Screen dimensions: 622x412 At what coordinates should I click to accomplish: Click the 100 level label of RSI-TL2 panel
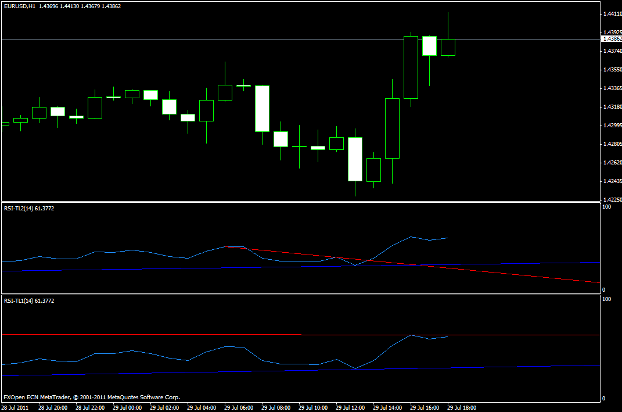(x=607, y=206)
